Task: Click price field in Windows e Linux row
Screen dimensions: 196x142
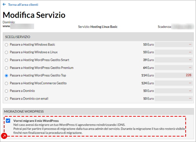Action: click(x=174, y=52)
